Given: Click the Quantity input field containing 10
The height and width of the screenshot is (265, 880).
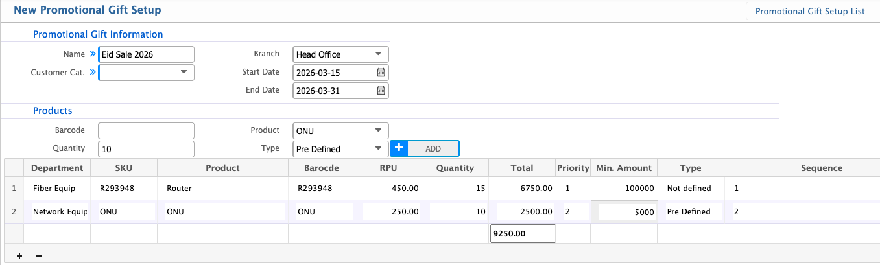Looking at the screenshot, I should [x=146, y=149].
